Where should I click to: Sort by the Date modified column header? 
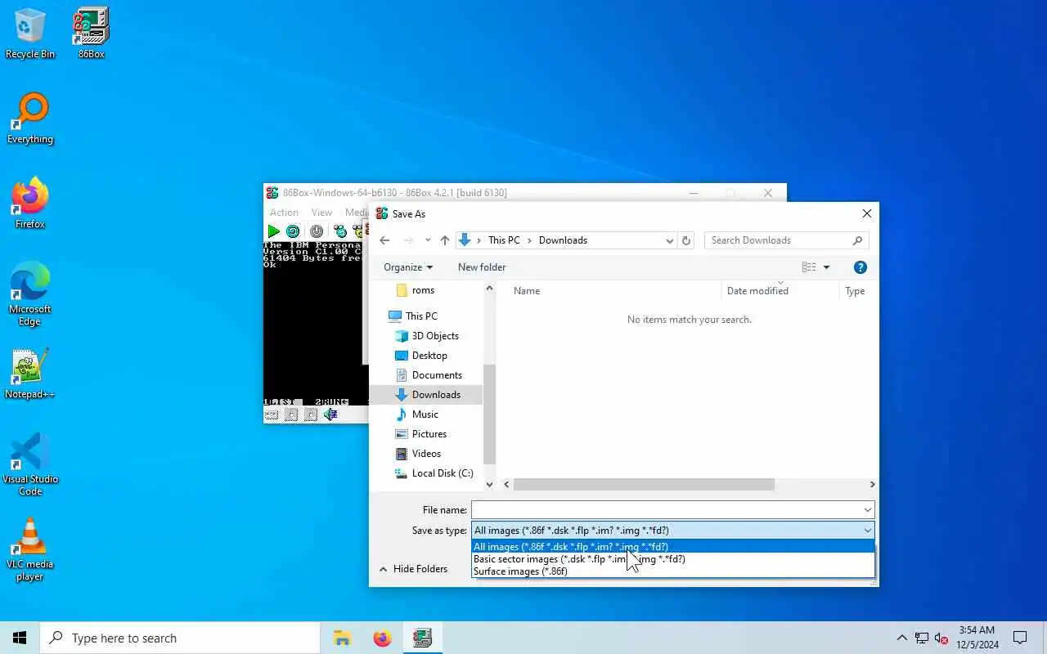757,291
